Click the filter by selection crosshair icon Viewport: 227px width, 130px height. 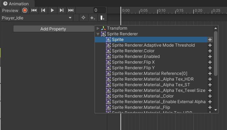83,18
